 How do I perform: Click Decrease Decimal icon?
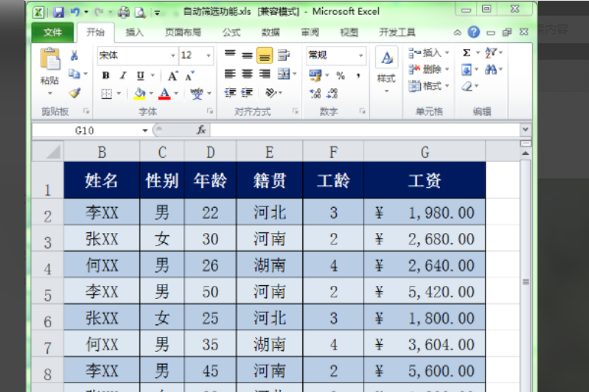coord(332,93)
